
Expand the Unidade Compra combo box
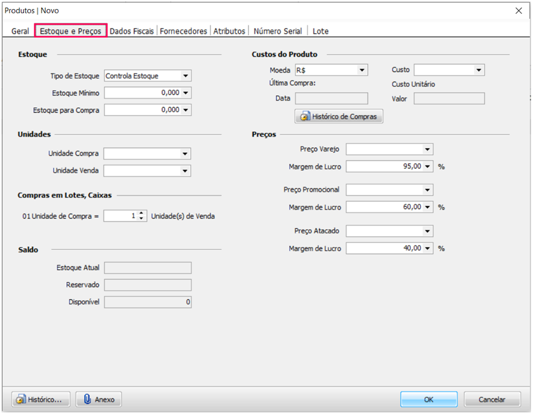pyautogui.click(x=185, y=154)
